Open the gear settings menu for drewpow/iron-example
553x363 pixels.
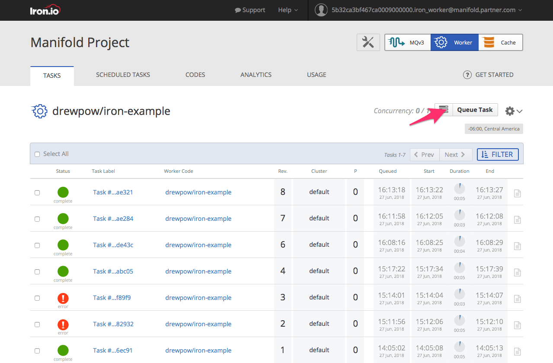pos(514,111)
